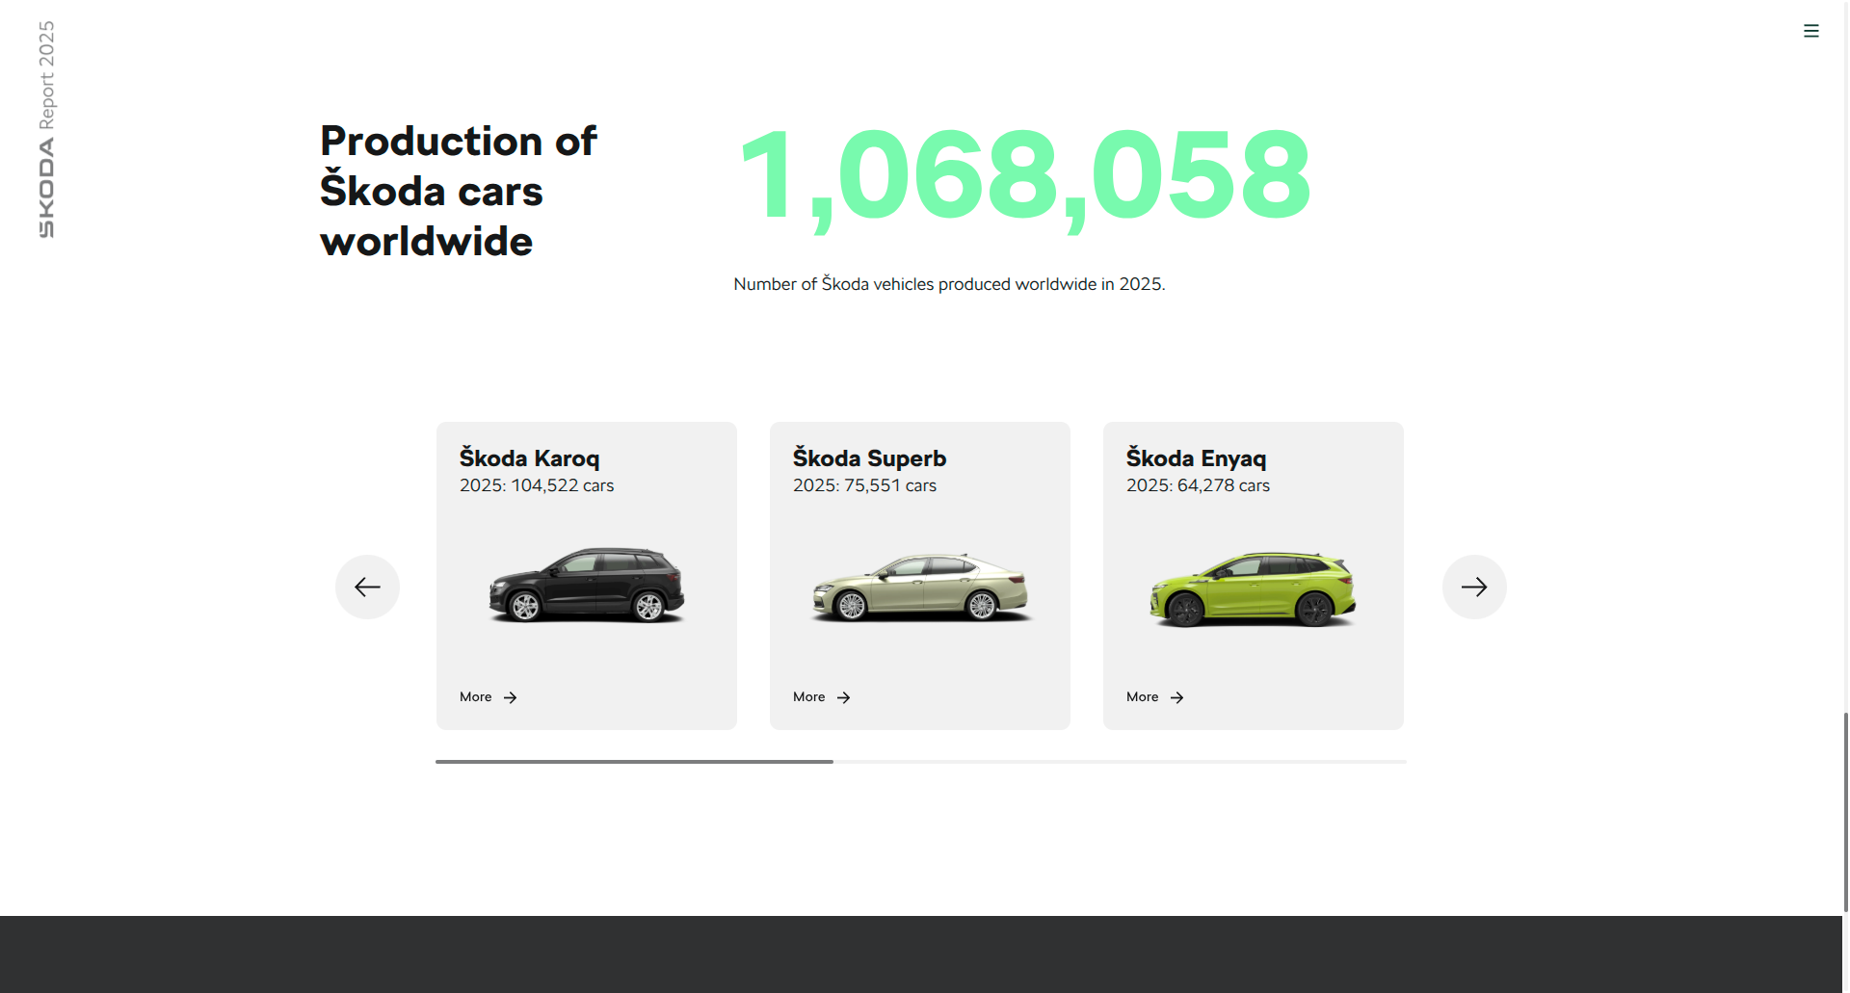Click the arrow icon beside Superb More

844,697
